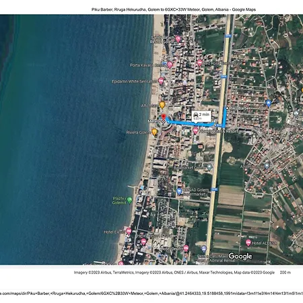Open the Piku Barber origin point

pyautogui.click(x=227, y=108)
